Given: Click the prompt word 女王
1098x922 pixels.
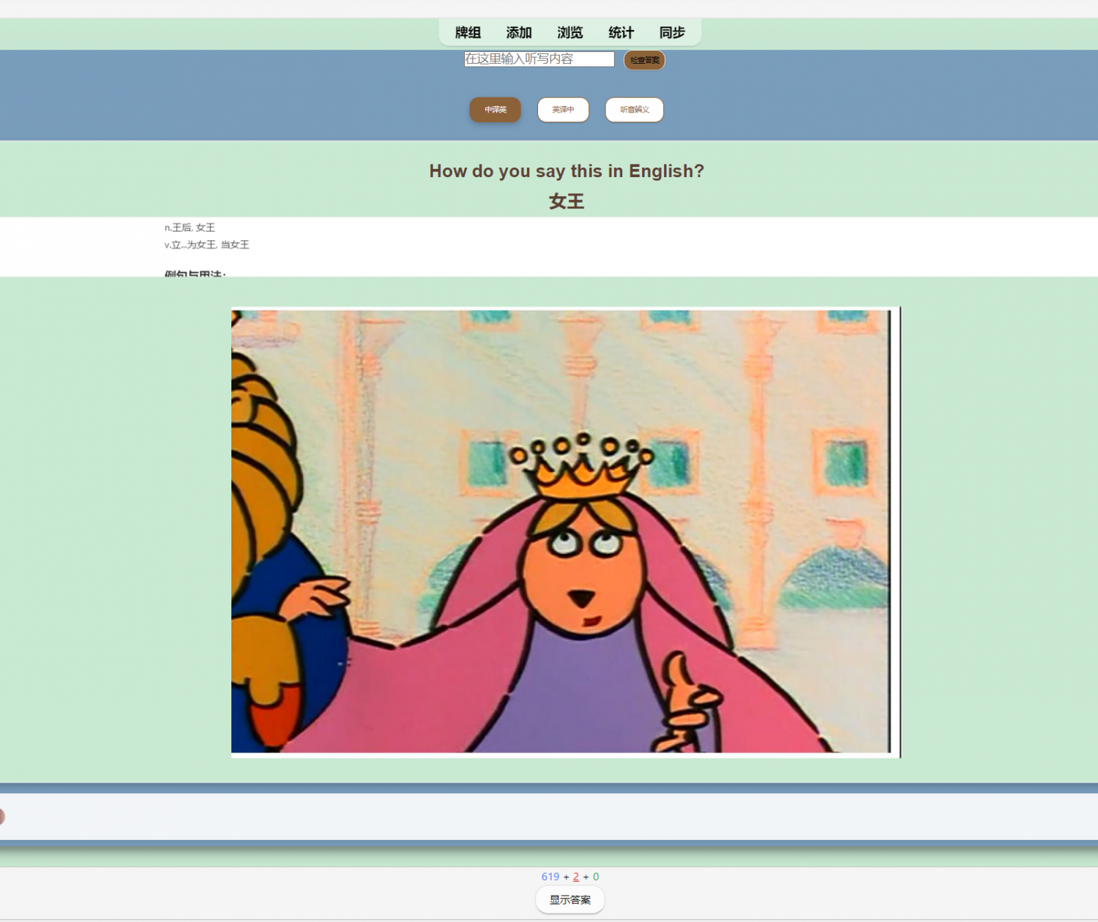Looking at the screenshot, I should [x=567, y=201].
